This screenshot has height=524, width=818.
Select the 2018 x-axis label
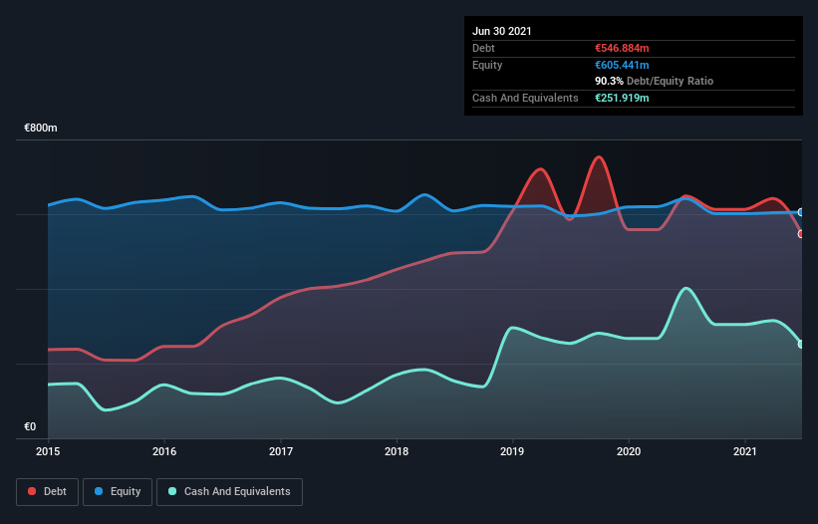(x=397, y=451)
